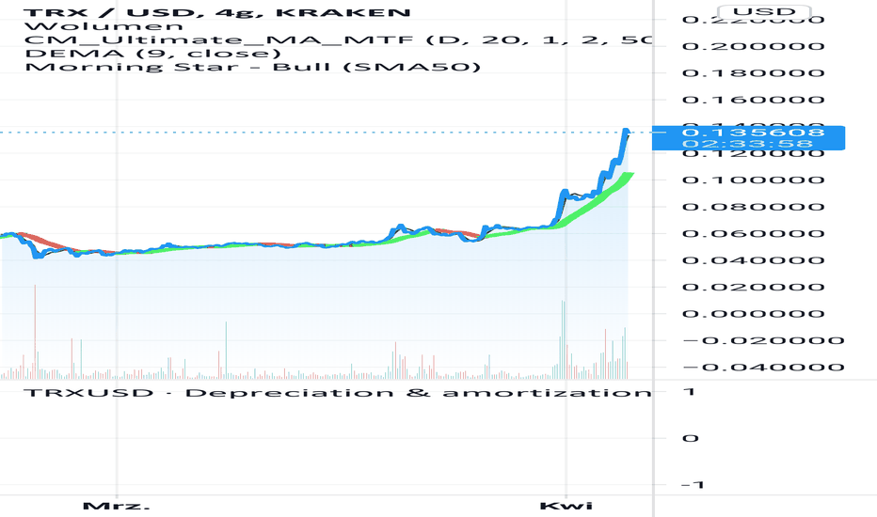
Task: Click the 0.160000 price axis label
Action: 753,100
